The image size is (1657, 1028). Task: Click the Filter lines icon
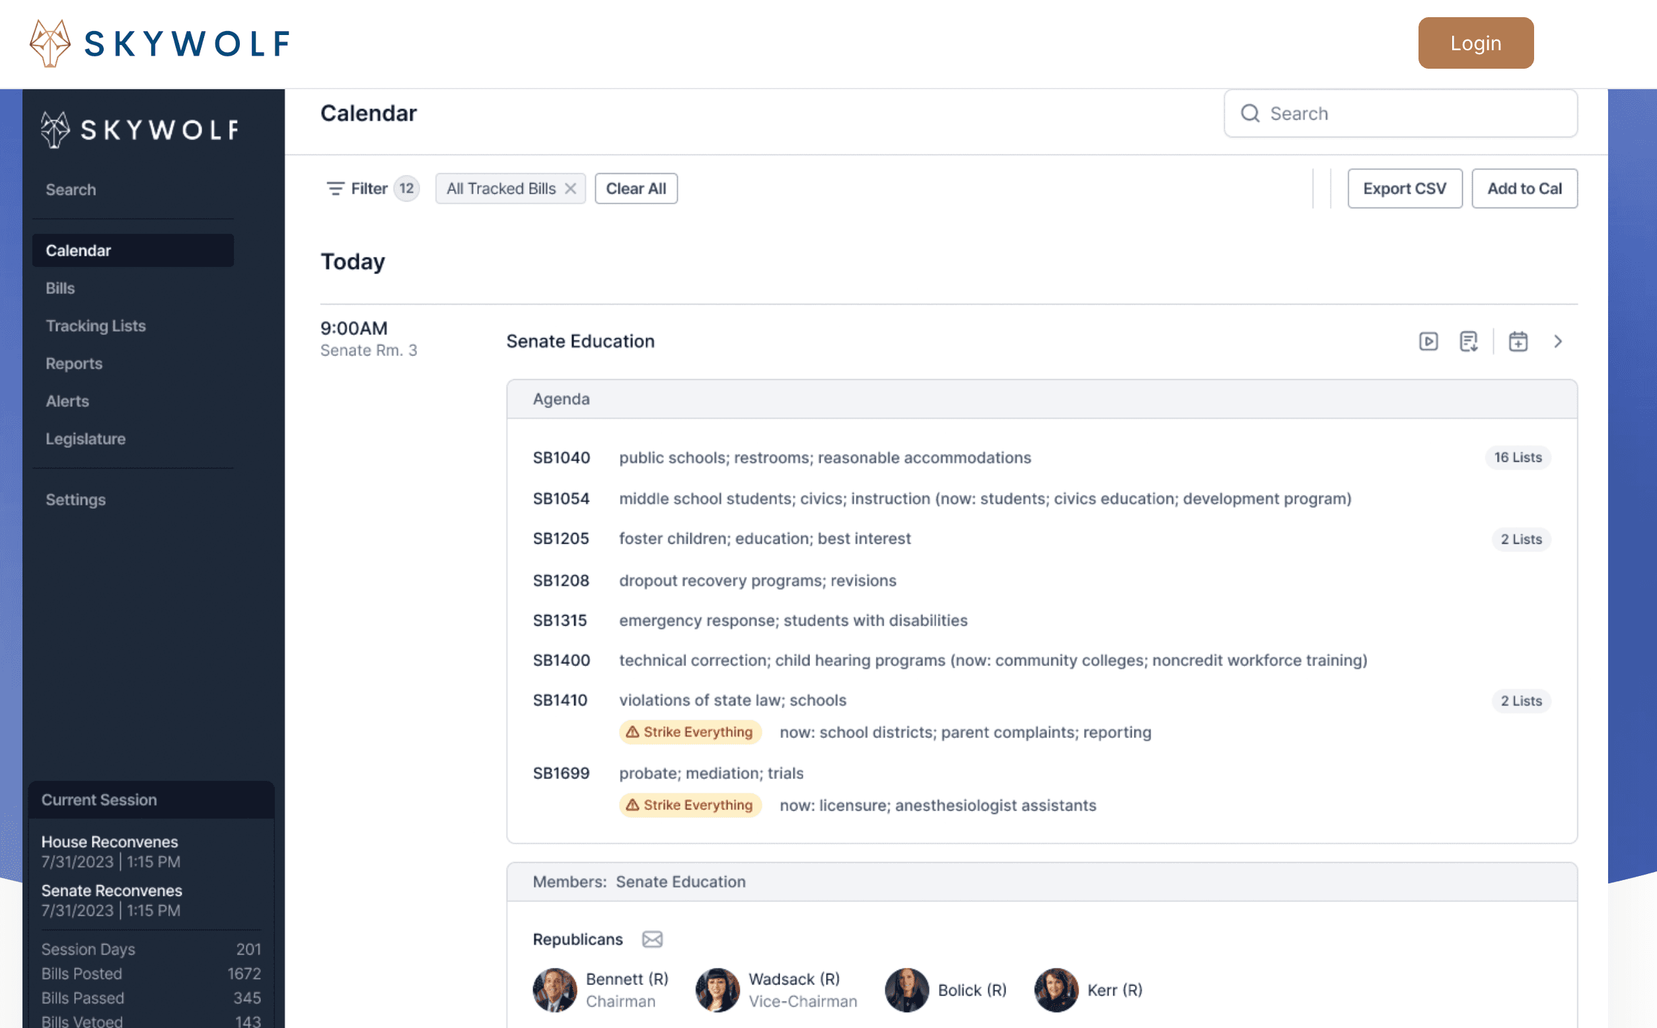click(335, 188)
